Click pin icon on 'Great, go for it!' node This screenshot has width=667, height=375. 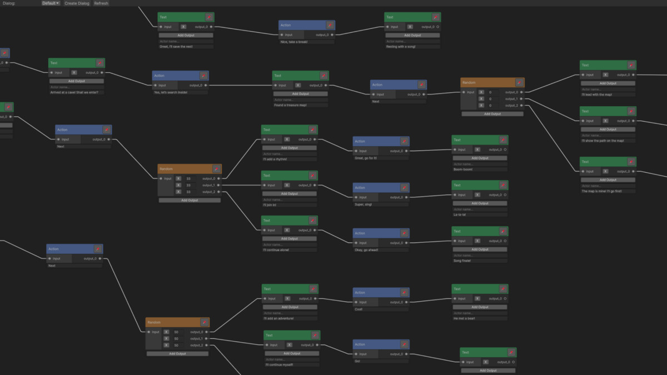[404, 141]
